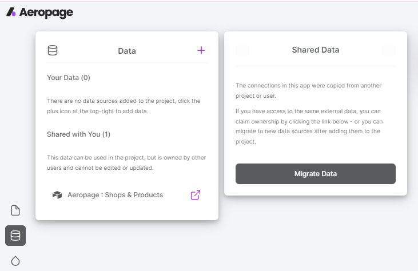Open Shops & Products external link icon

click(195, 195)
